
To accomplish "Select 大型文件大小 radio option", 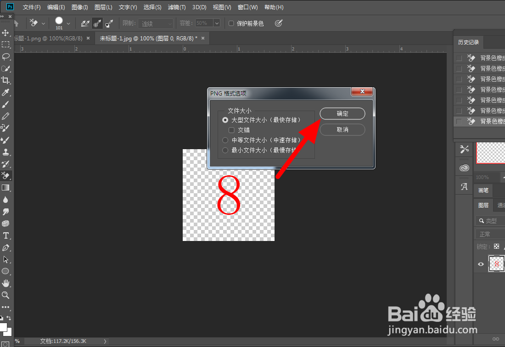I will click(225, 120).
